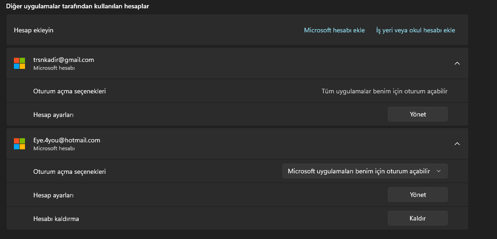Click the Microsoft hesabı ekle link
The image size is (497, 239).
pos(334,30)
